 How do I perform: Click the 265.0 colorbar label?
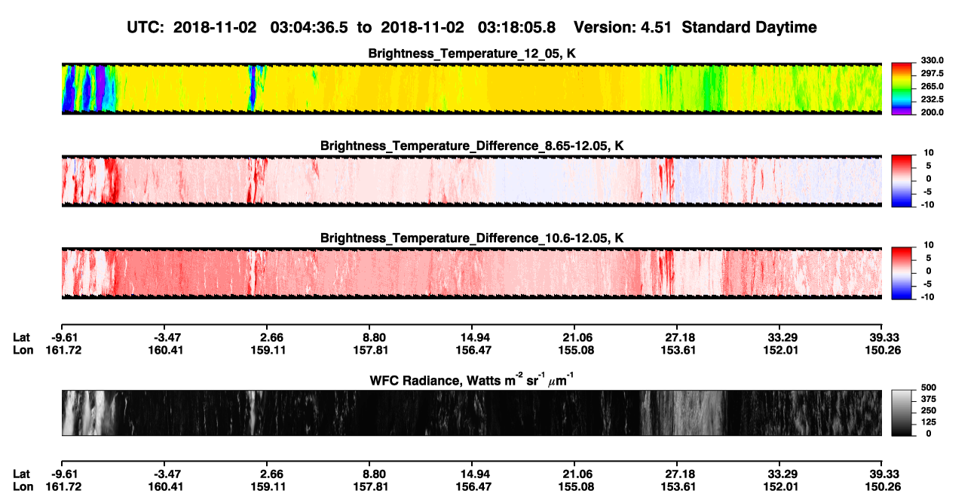point(933,86)
